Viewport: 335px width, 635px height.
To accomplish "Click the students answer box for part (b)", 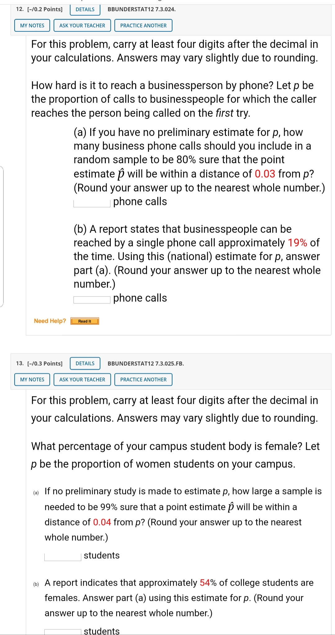I will pyautogui.click(x=62, y=630).
